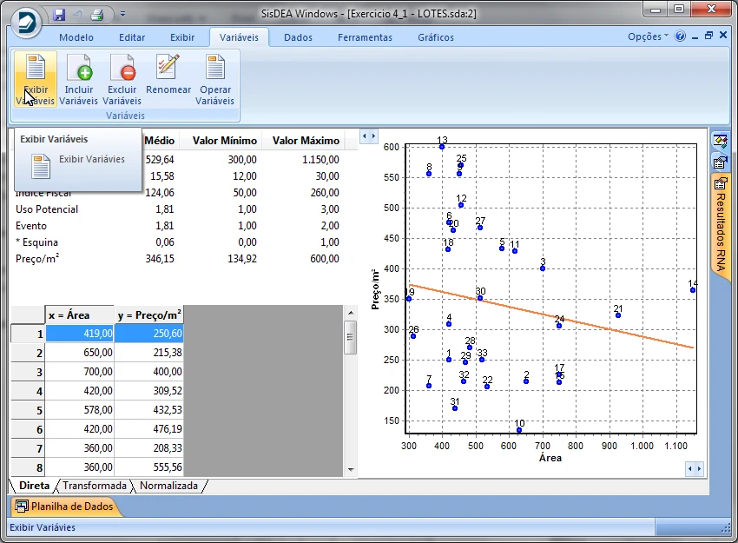
Task: Click the printer icon in quick access toolbar
Action: point(97,15)
